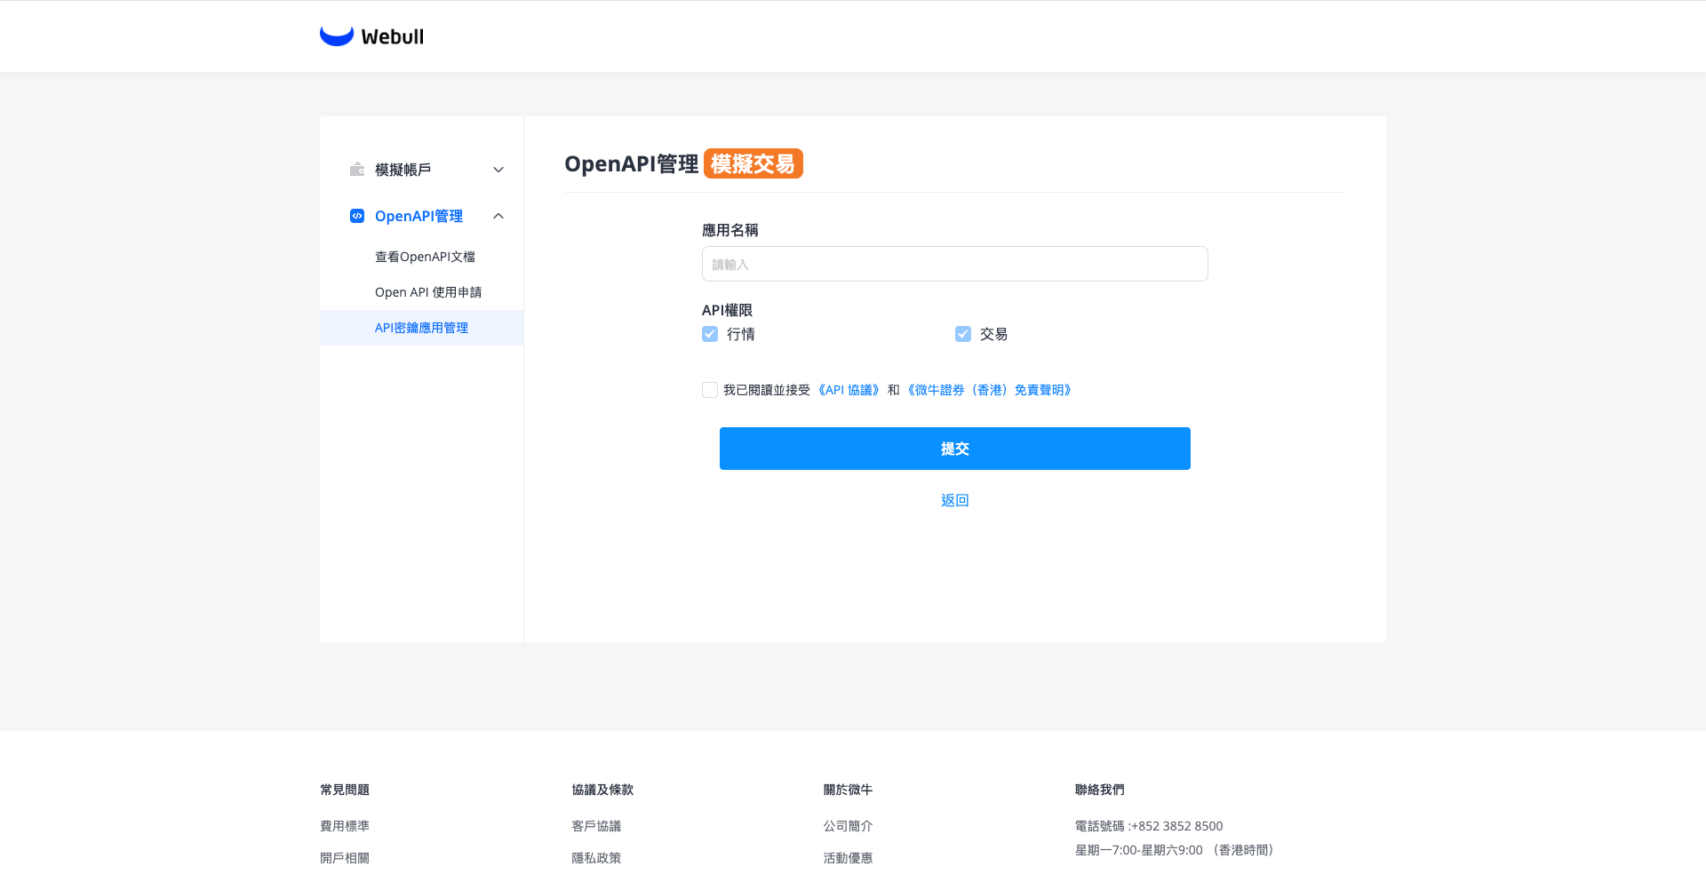Click the 常見問題 footer heading
Screen dimensions: 1706x882
[345, 790]
